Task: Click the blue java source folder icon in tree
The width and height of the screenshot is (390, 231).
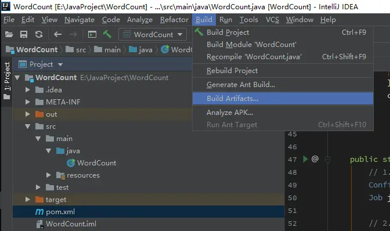Action: (60, 151)
